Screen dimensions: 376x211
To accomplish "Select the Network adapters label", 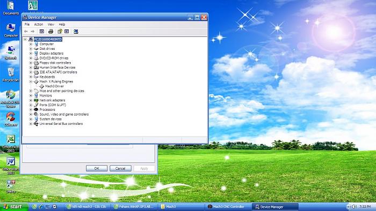I will (52, 100).
